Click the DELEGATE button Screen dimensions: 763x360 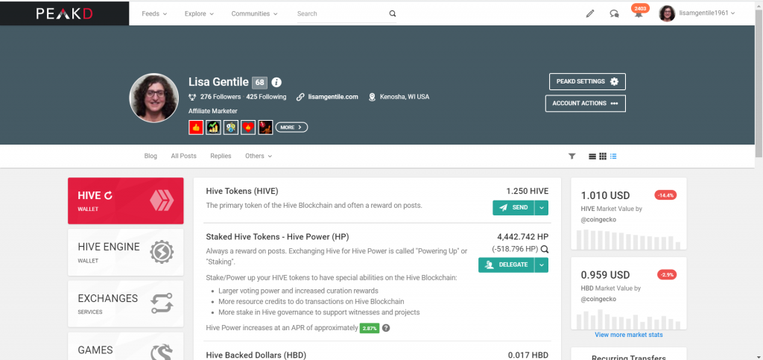506,265
